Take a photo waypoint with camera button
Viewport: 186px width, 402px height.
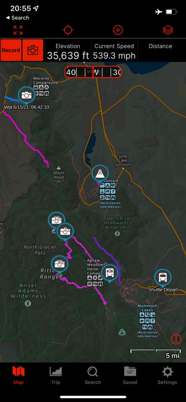click(33, 50)
